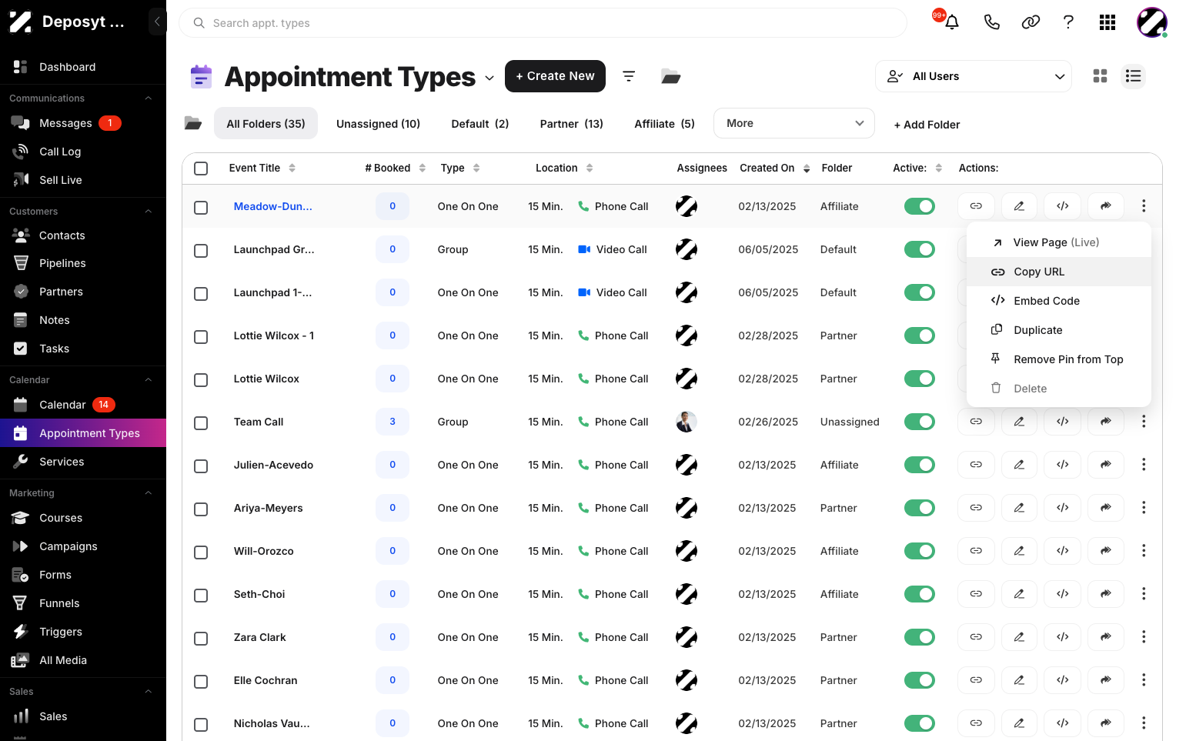
Task: Click the quick links icon in header
Action: coord(1031,22)
